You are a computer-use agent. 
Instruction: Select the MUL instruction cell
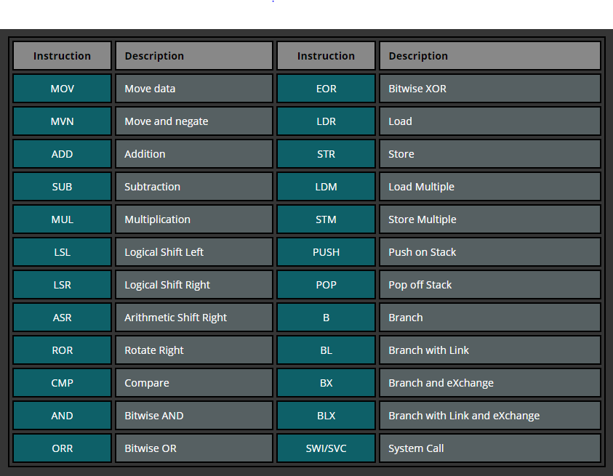[62, 219]
